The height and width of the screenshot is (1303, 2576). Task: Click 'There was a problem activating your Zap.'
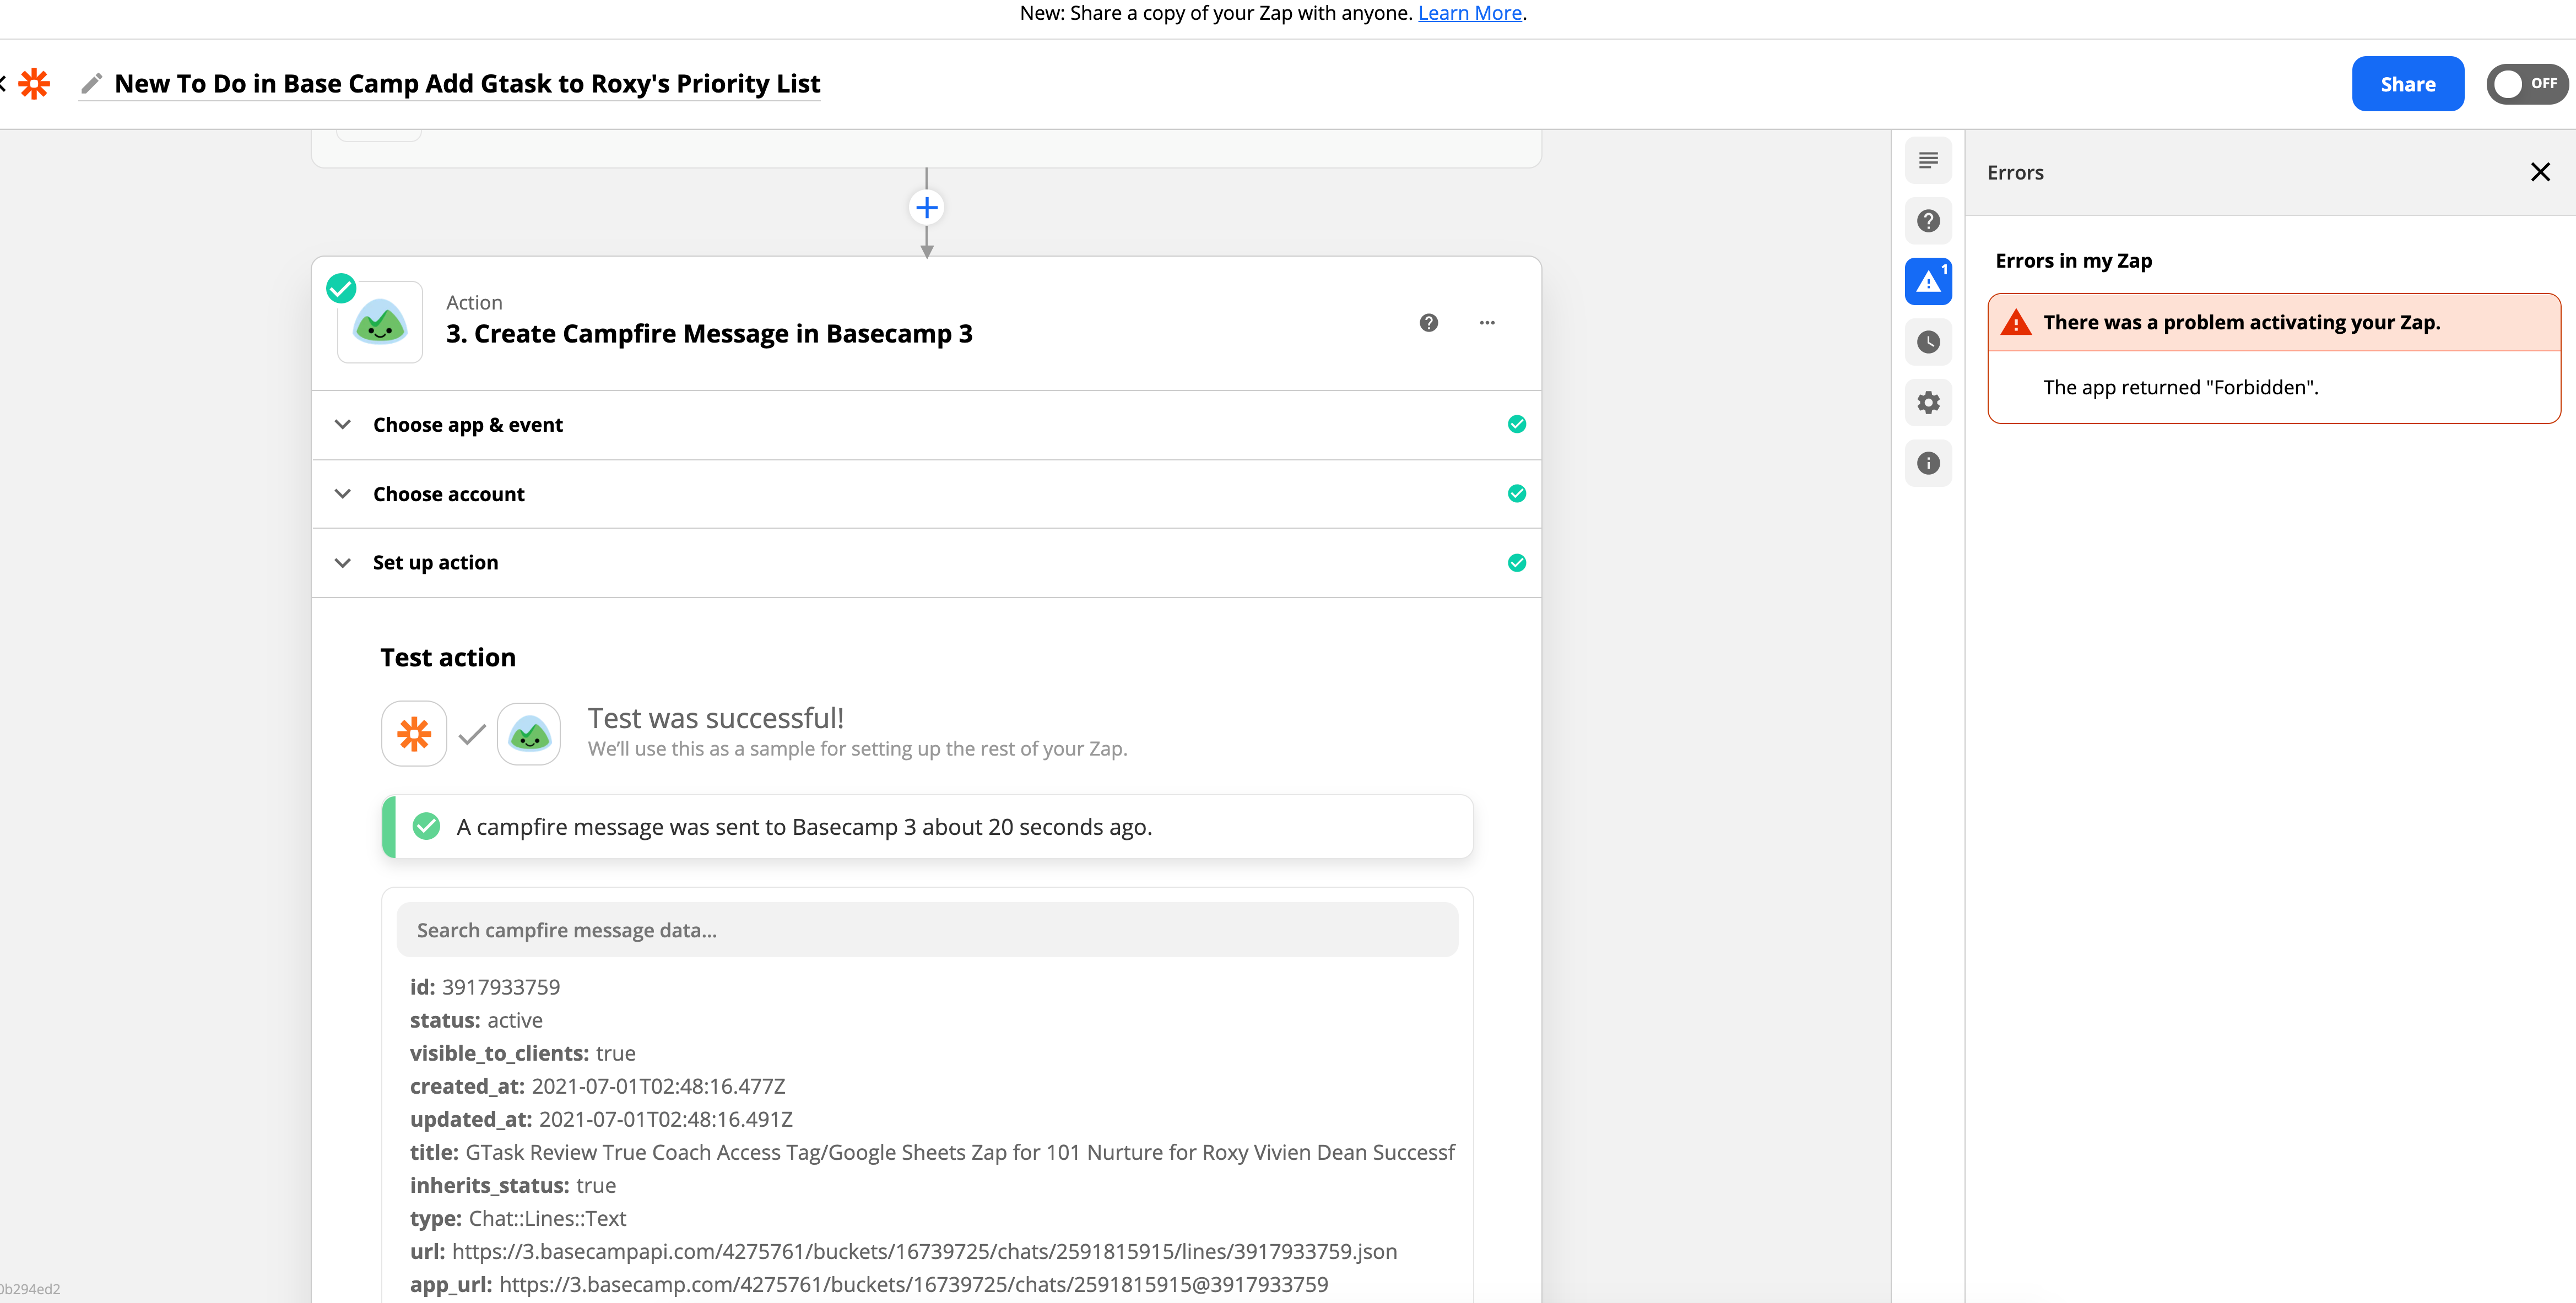tap(2241, 322)
